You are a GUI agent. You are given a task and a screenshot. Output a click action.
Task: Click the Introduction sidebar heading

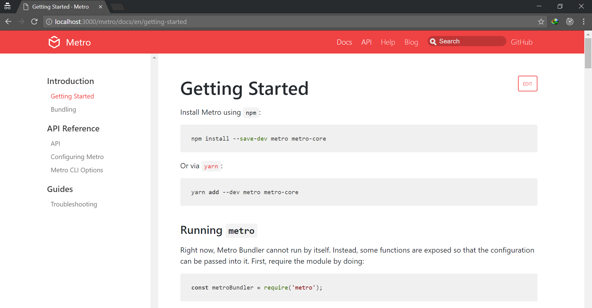[71, 81]
